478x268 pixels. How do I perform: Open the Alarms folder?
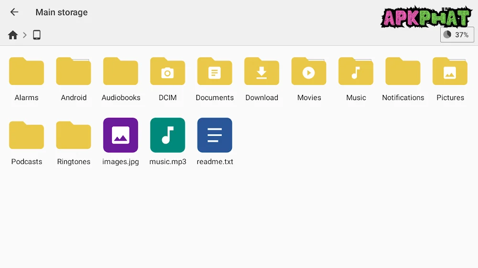point(26,72)
